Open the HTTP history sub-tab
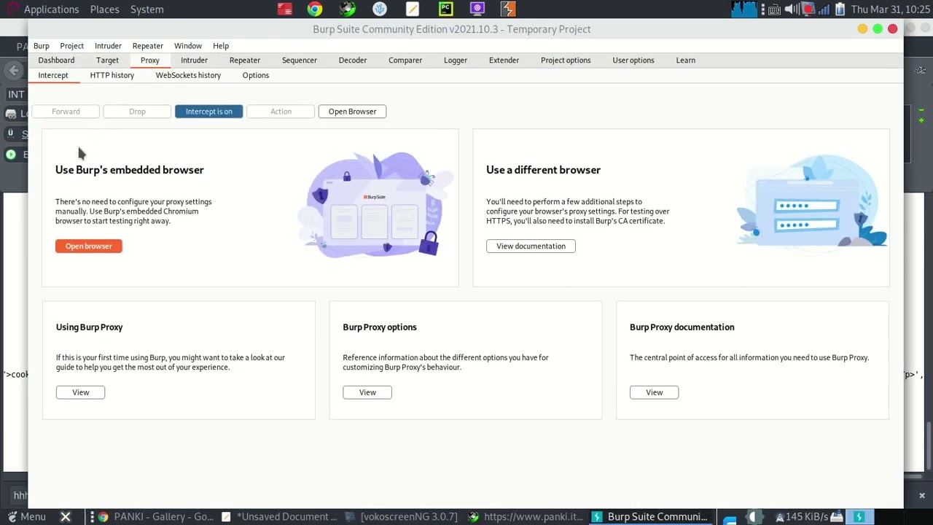This screenshot has height=525, width=933. [112, 75]
